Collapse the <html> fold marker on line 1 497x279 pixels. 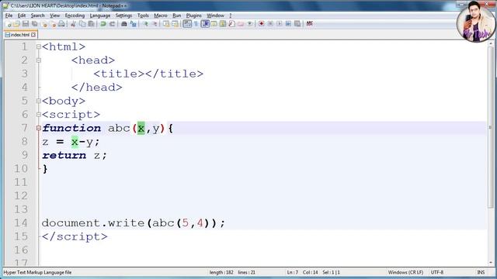(x=38, y=46)
